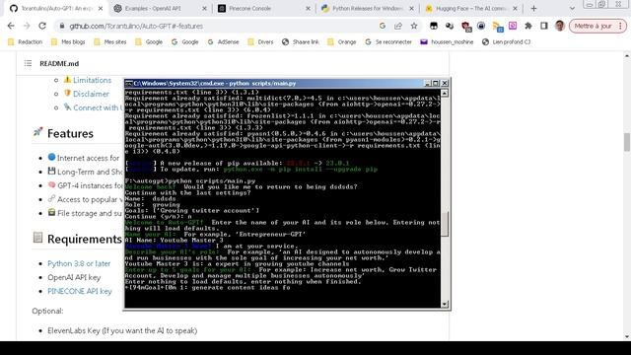The image size is (631, 355).
Task: Open the cmd.exe system menu icon
Action: [x=129, y=83]
